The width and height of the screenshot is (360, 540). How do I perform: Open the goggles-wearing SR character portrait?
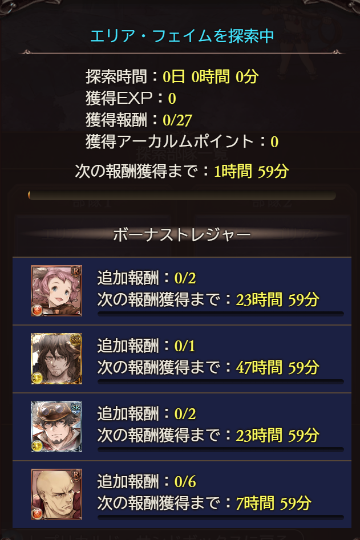[56, 427]
